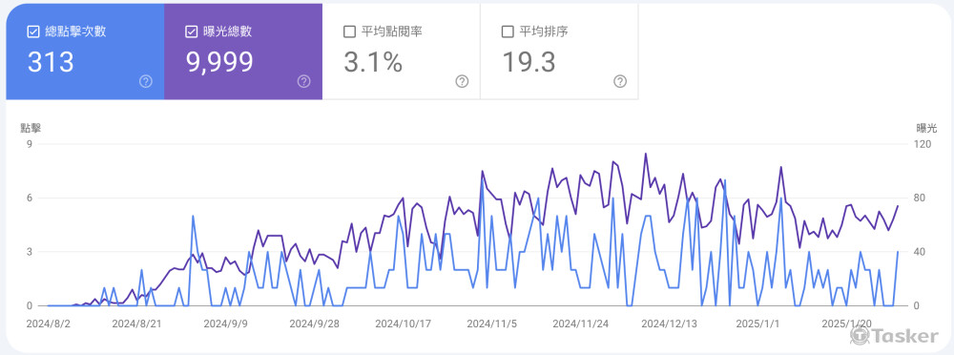Screen dimensions: 954x355
Task: Click the 點擊 left axis title
Action: [x=31, y=128]
